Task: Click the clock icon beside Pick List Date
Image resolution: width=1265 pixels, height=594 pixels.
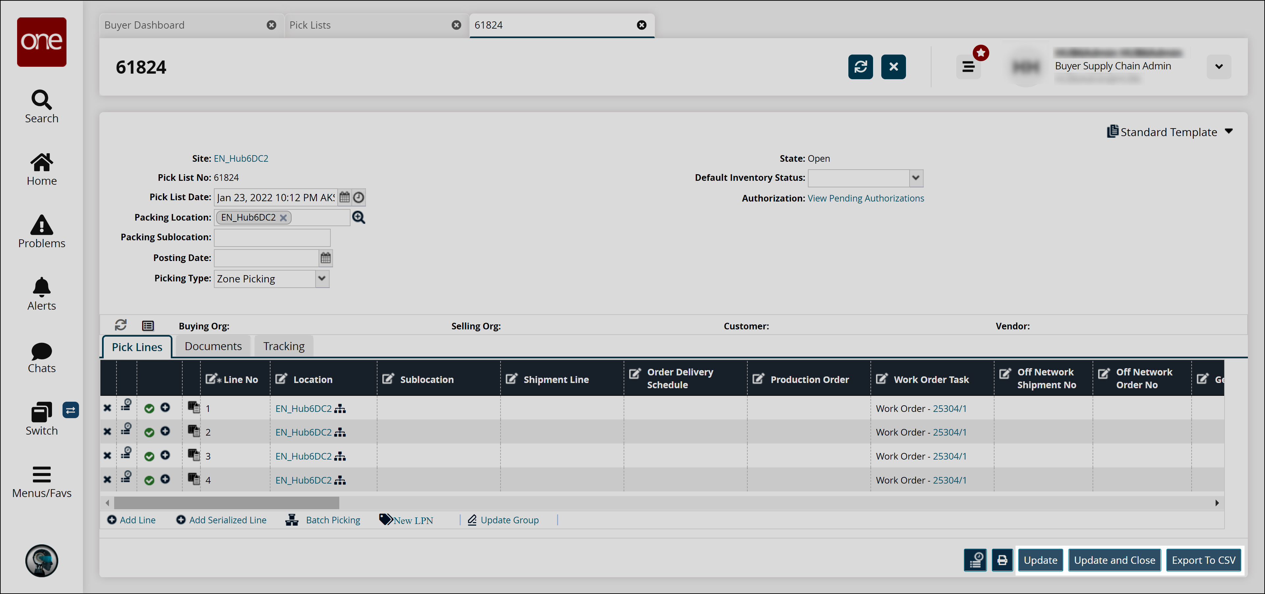Action: pyautogui.click(x=359, y=197)
